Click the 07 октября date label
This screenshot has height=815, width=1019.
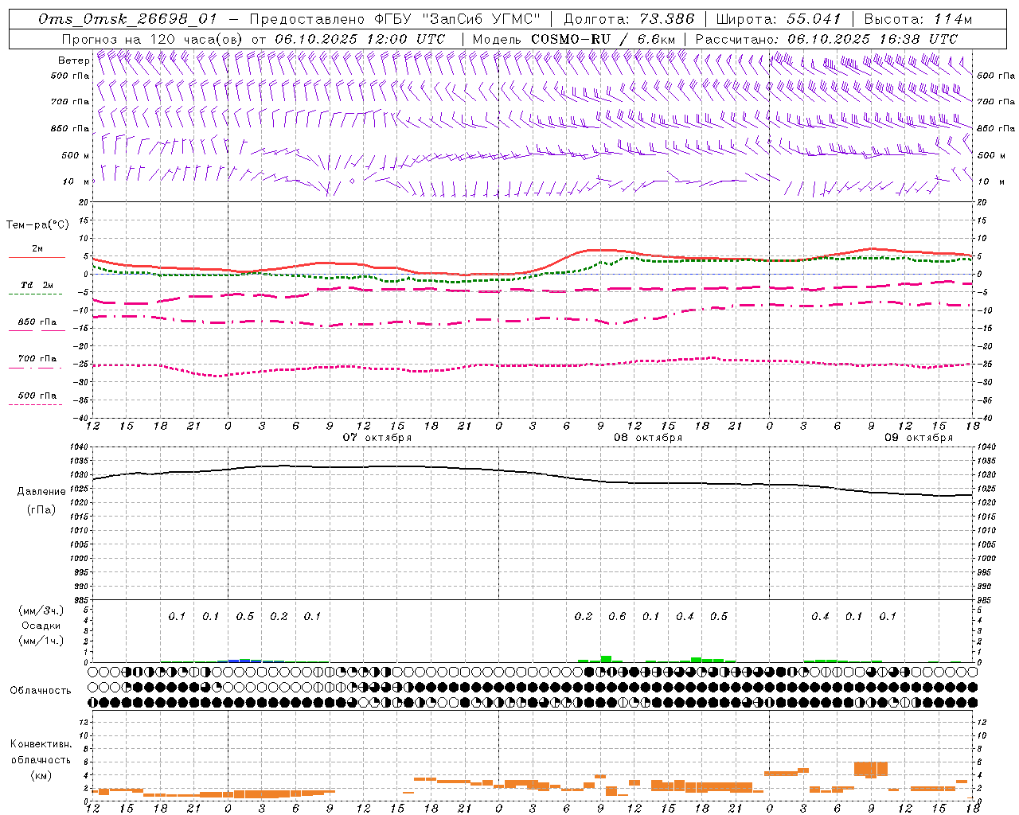[377, 438]
